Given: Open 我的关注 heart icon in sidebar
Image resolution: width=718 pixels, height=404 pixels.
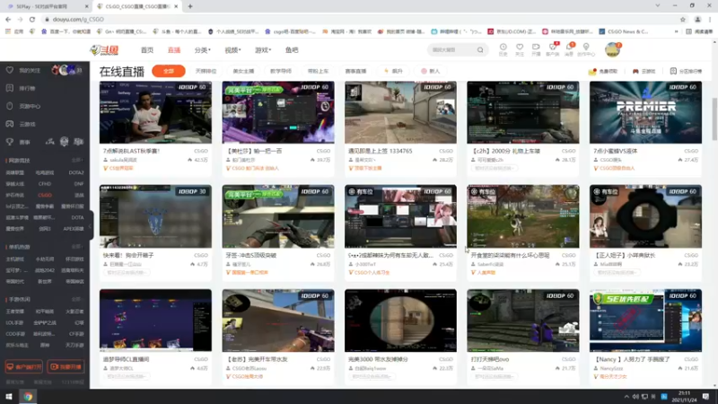Looking at the screenshot, I should (10, 70).
